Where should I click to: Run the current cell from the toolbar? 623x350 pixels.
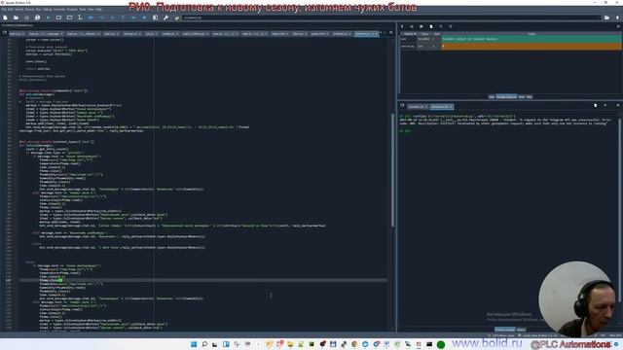[x=58, y=17]
